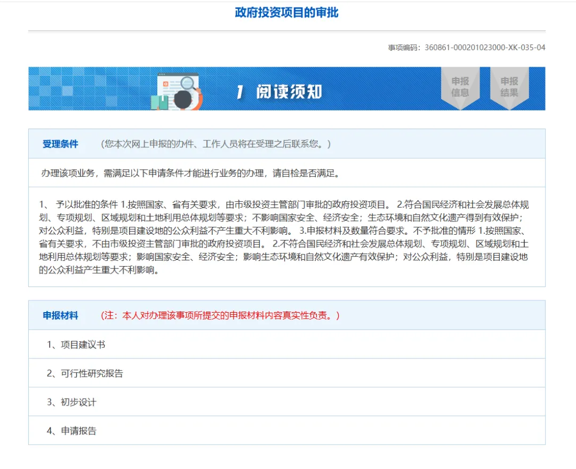Select material row 4、申请报告
Image resolution: width=576 pixels, height=469 pixels.
pyautogui.click(x=287, y=431)
